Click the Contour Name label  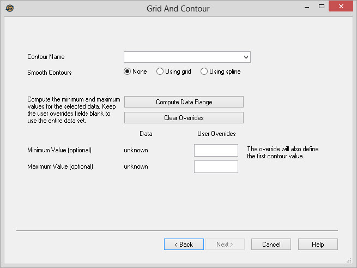(x=46, y=57)
